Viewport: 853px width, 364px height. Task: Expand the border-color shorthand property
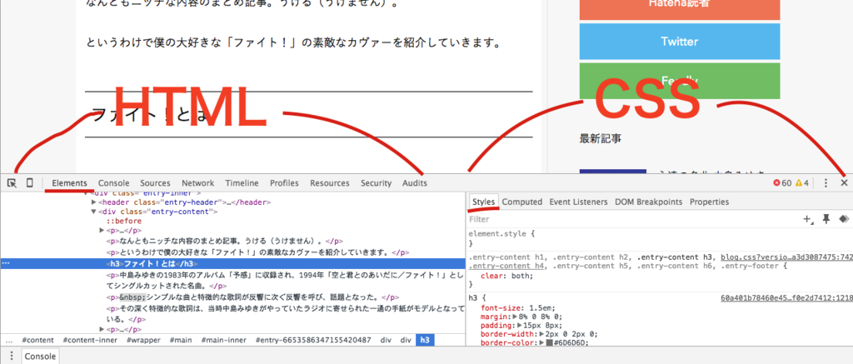pyautogui.click(x=541, y=342)
